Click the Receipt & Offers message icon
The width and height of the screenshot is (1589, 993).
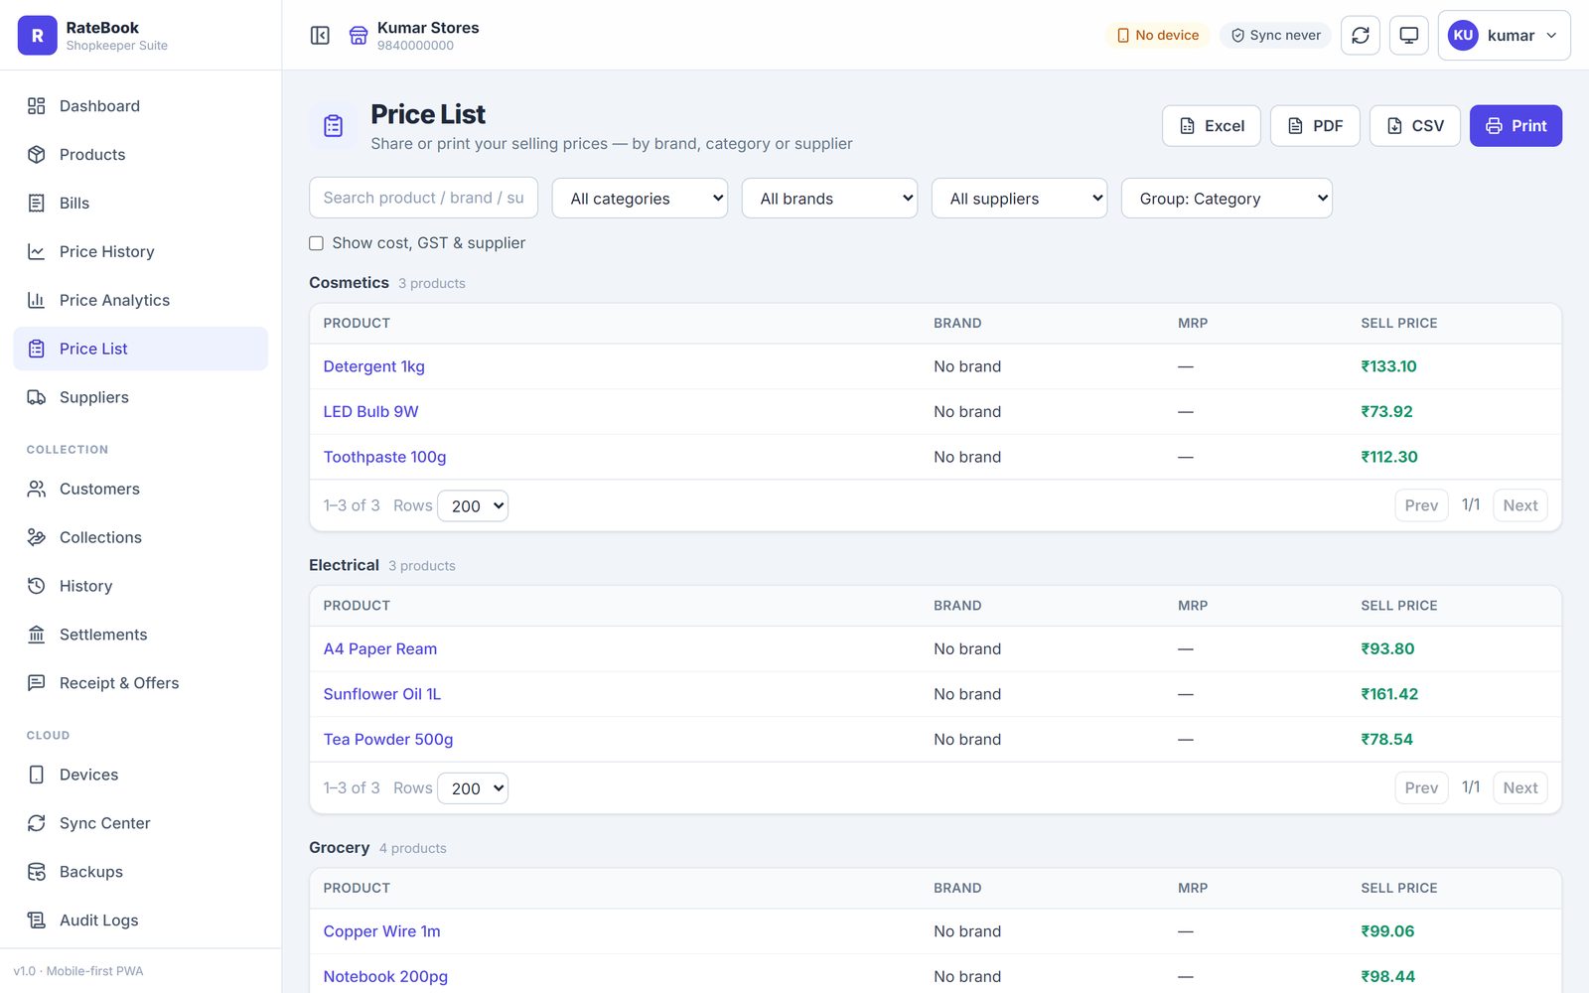(x=37, y=683)
